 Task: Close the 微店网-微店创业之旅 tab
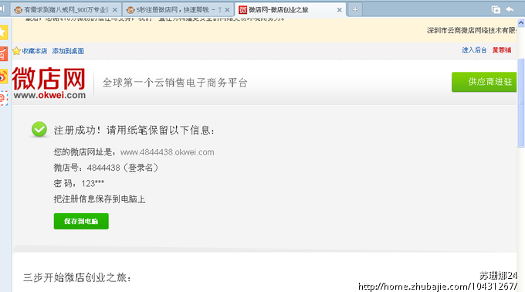339,10
